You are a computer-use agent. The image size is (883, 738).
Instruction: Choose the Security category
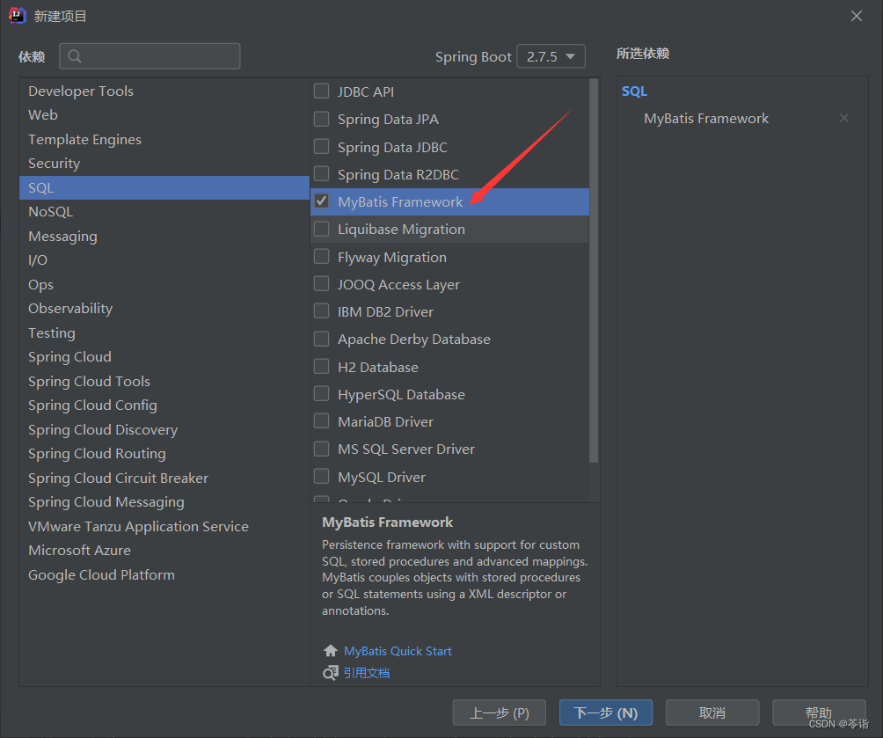tap(164, 164)
